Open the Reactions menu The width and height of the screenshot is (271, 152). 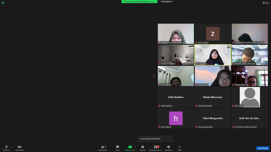pos(169,148)
